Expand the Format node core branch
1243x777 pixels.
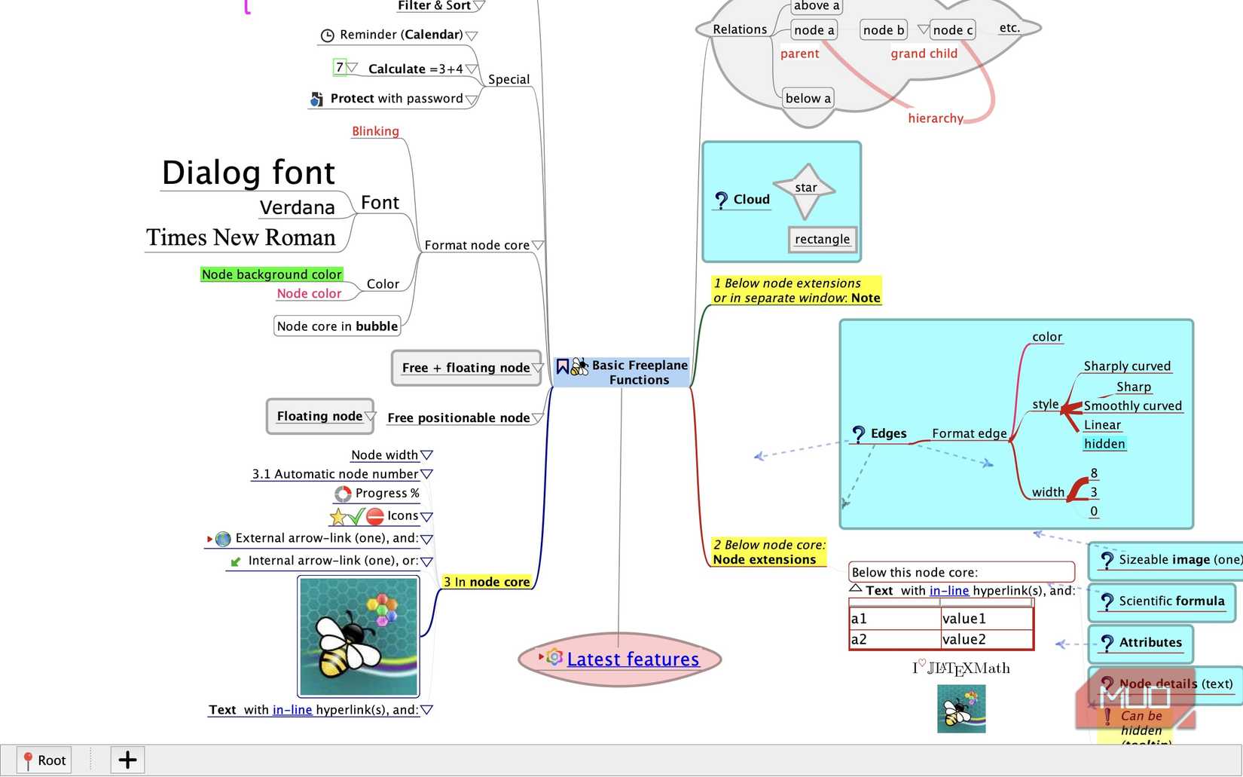(x=538, y=246)
